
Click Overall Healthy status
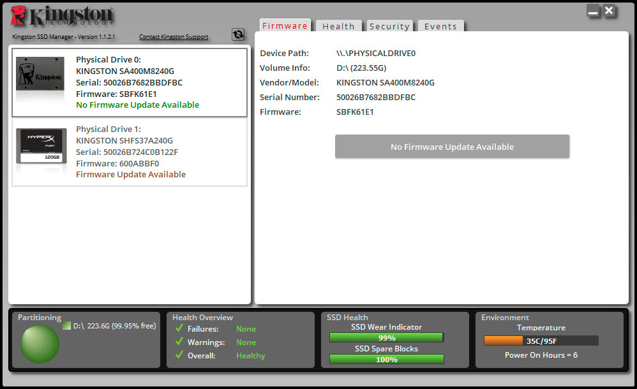251,355
